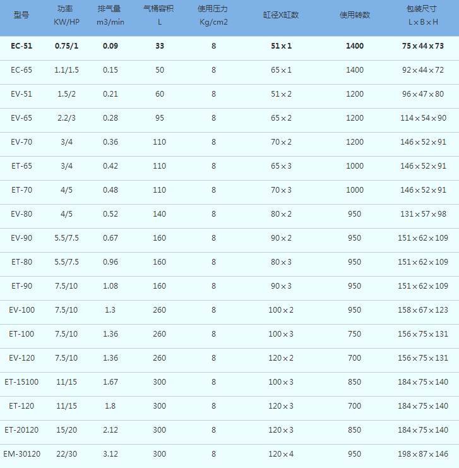Click the 120×4 cylinder cell
Viewport: 459px width, 468px height.
pos(281,454)
